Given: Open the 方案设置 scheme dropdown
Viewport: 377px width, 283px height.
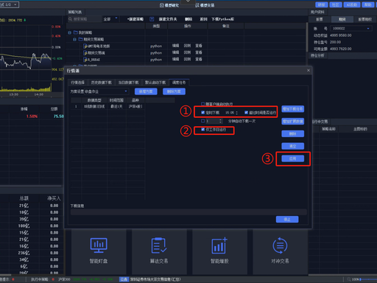Looking at the screenshot, I should 106,91.
